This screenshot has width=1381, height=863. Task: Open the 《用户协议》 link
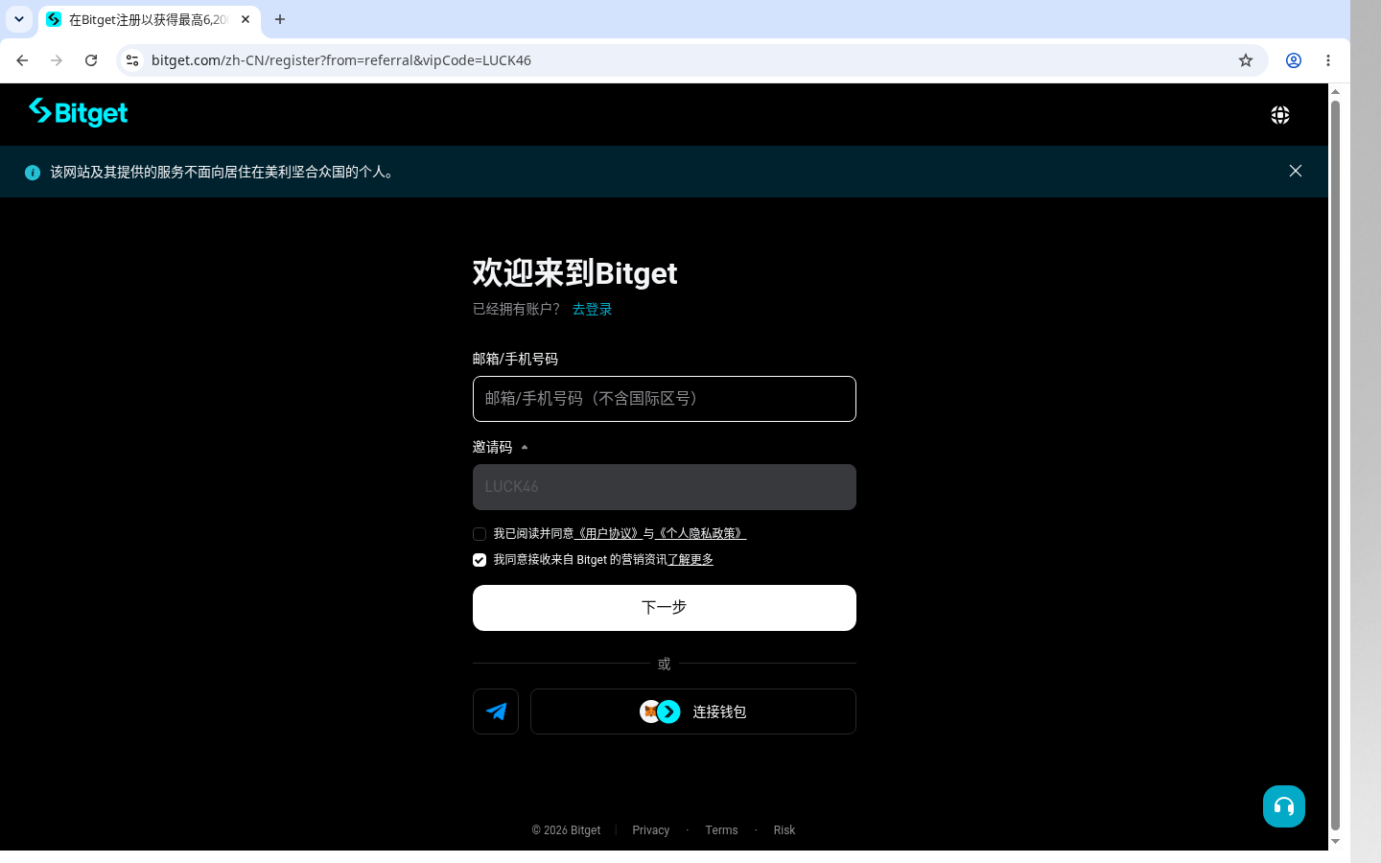(608, 534)
